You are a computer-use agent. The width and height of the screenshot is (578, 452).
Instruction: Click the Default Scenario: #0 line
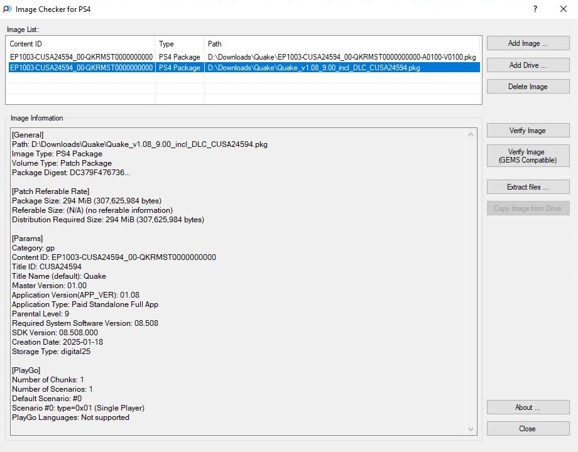point(47,399)
